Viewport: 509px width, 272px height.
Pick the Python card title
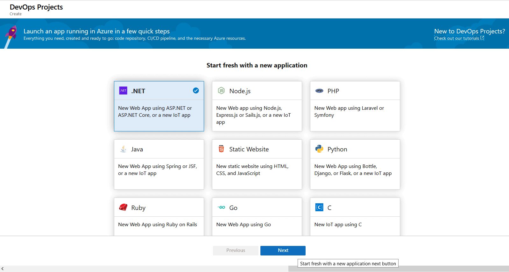coord(337,150)
